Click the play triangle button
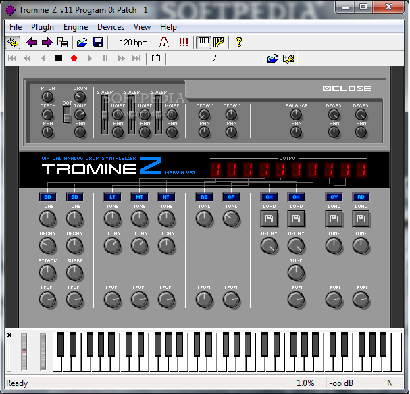 point(90,58)
